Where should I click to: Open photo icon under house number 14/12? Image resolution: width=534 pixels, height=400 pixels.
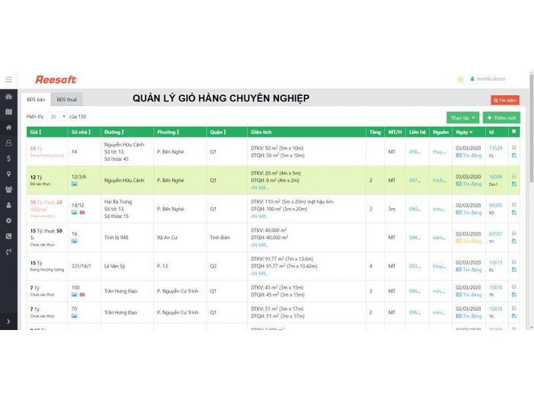pos(74,213)
